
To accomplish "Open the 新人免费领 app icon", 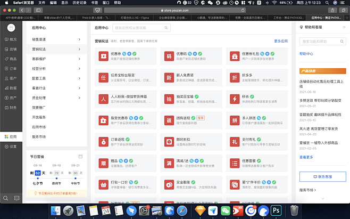I will [169, 78].
